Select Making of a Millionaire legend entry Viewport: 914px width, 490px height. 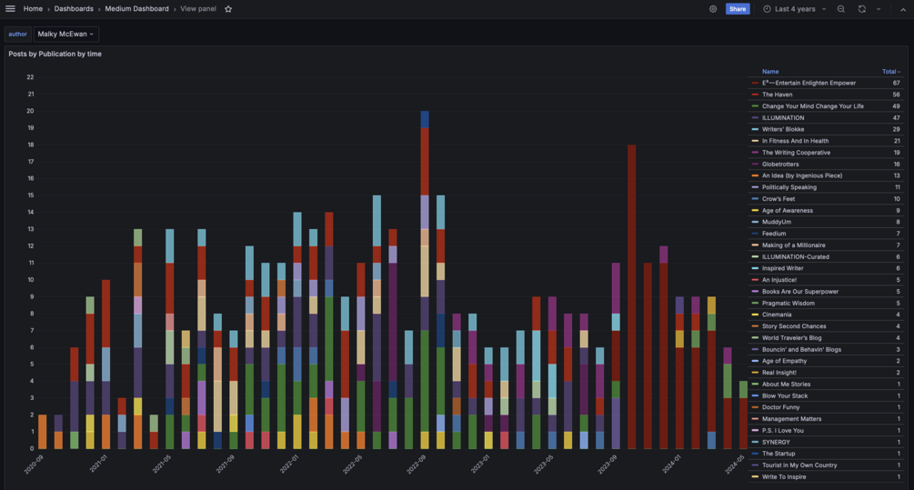[x=793, y=245]
